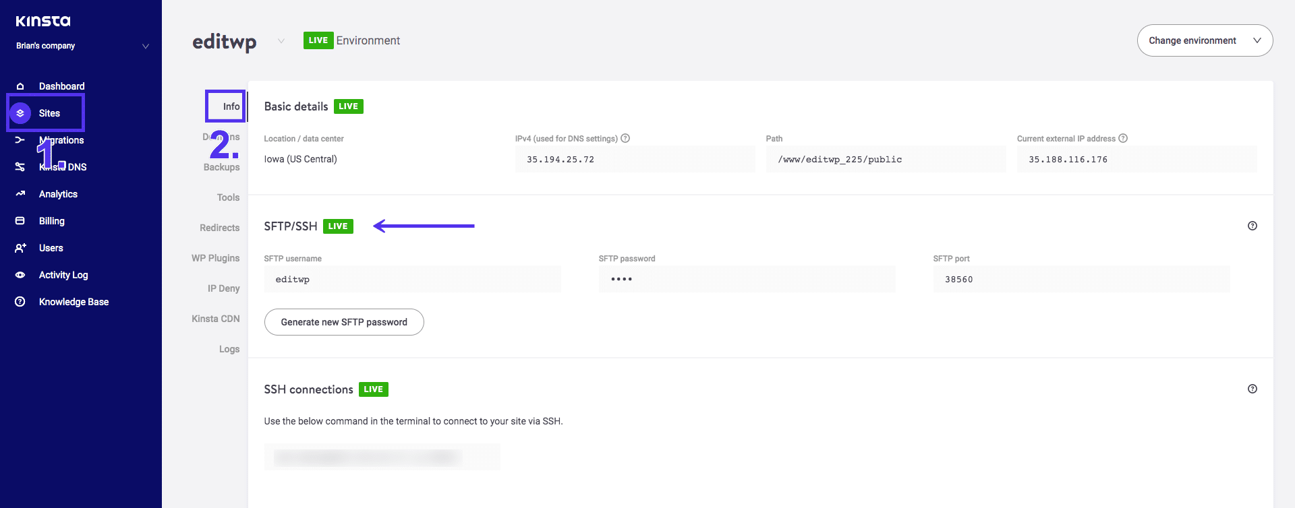
Task: Click the LIVE badge beside Basic details
Action: click(349, 106)
